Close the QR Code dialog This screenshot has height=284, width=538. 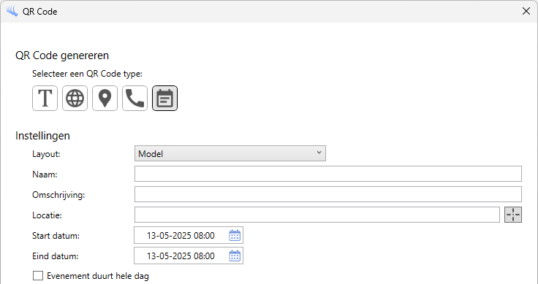tap(526, 11)
